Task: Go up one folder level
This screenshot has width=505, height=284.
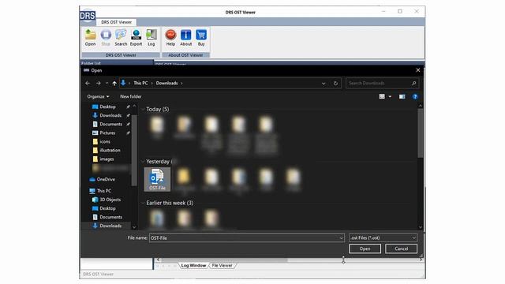Action: click(114, 83)
